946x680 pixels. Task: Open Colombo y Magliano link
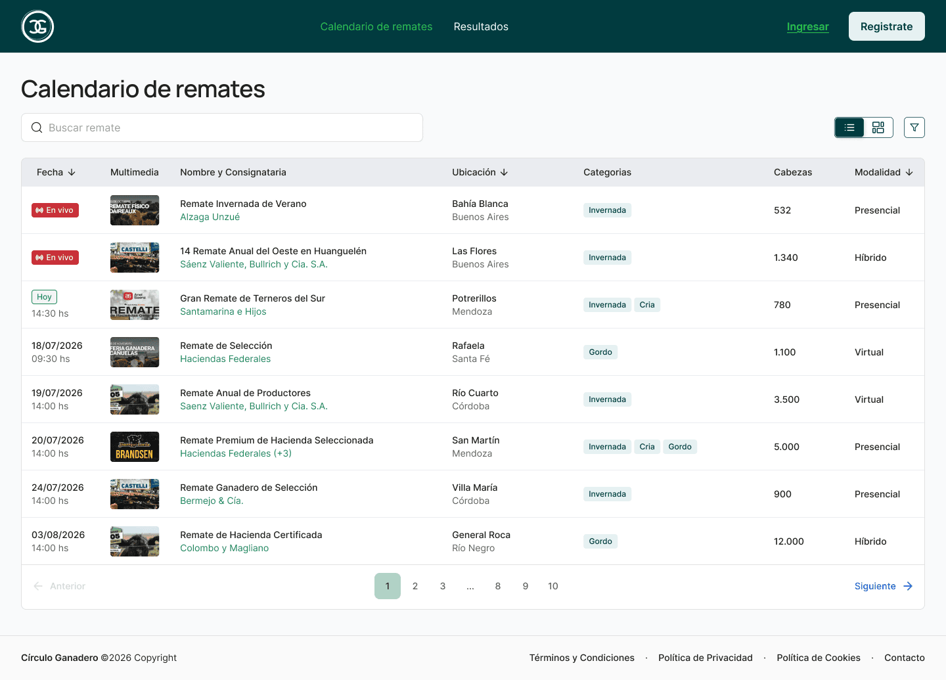point(225,548)
